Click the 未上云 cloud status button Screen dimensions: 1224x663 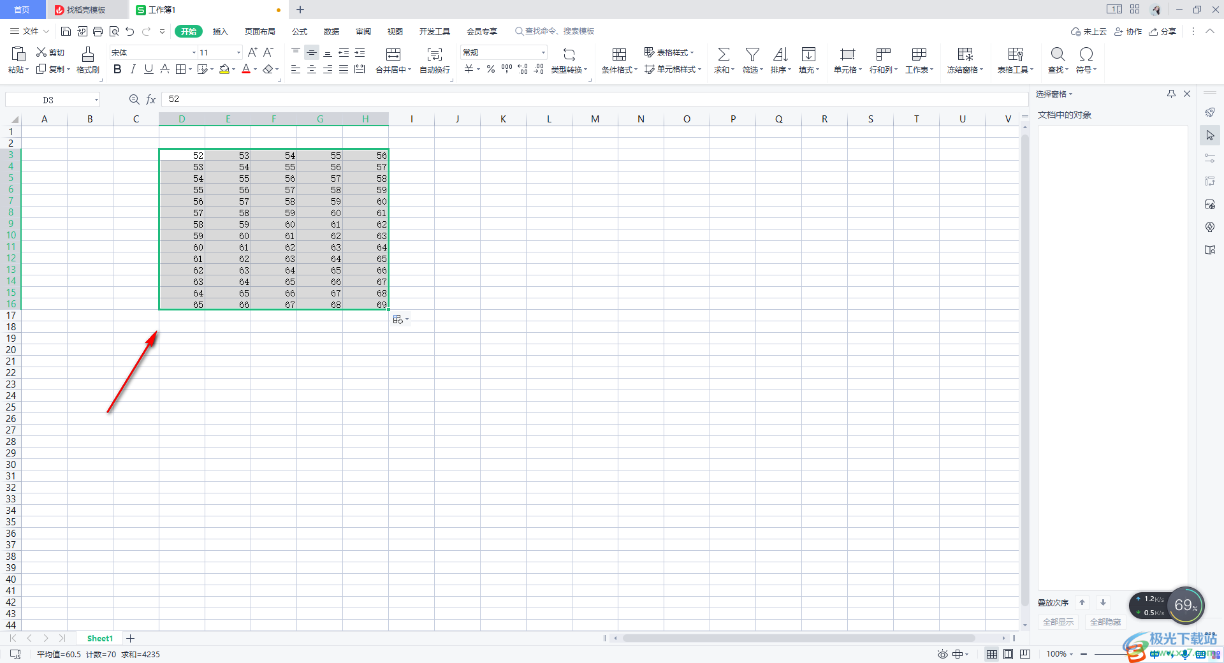[x=1089, y=31]
